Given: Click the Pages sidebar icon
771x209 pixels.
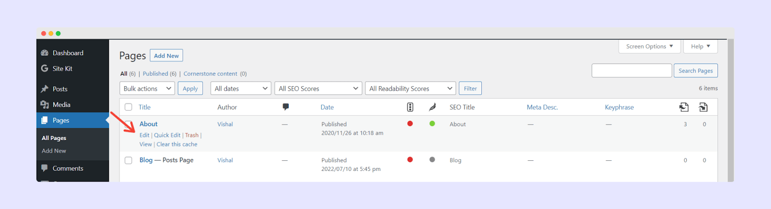Looking at the screenshot, I should tap(45, 120).
